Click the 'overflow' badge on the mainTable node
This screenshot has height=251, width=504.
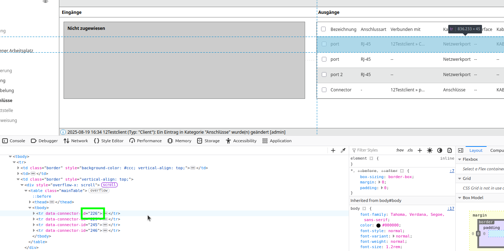pos(99,191)
